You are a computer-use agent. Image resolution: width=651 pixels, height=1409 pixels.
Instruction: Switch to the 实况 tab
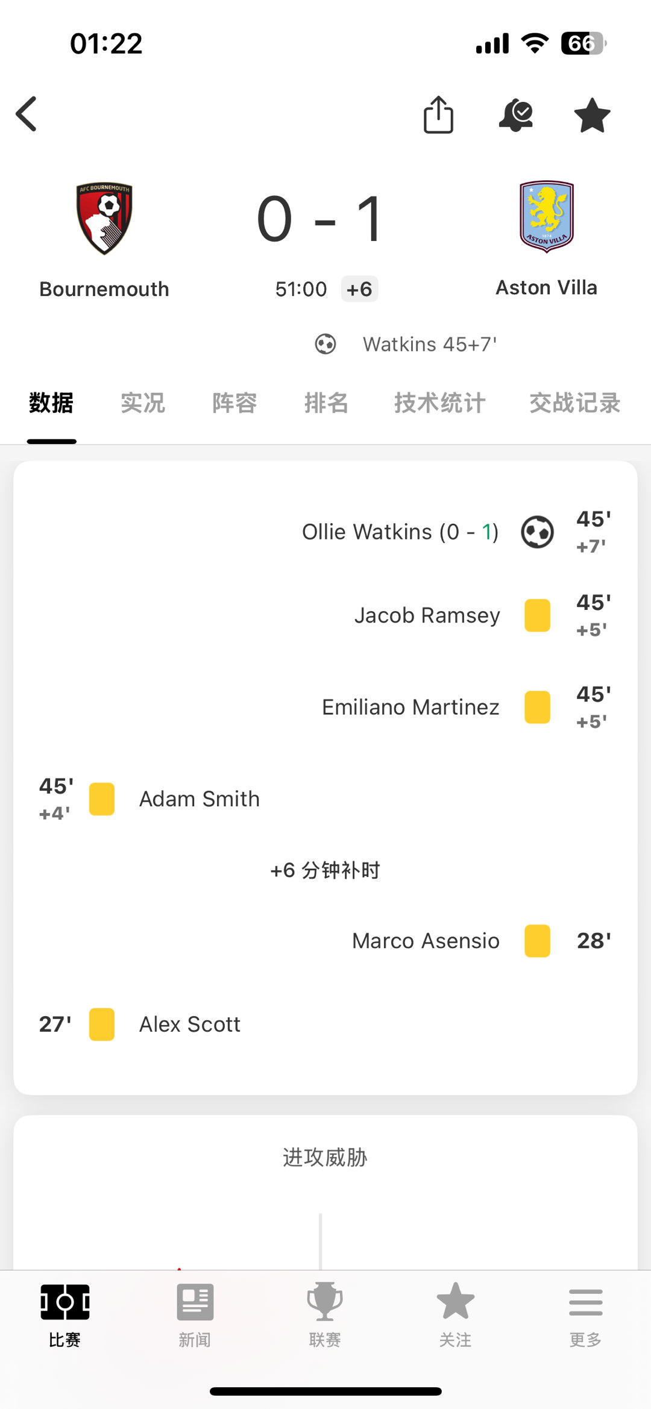pyautogui.click(x=143, y=403)
